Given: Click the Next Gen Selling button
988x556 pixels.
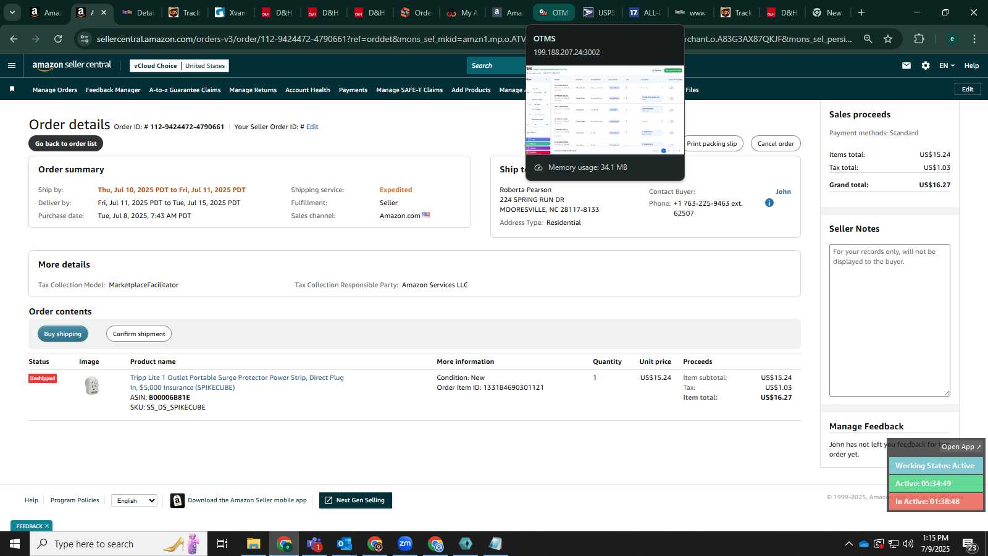Looking at the screenshot, I should click(356, 500).
